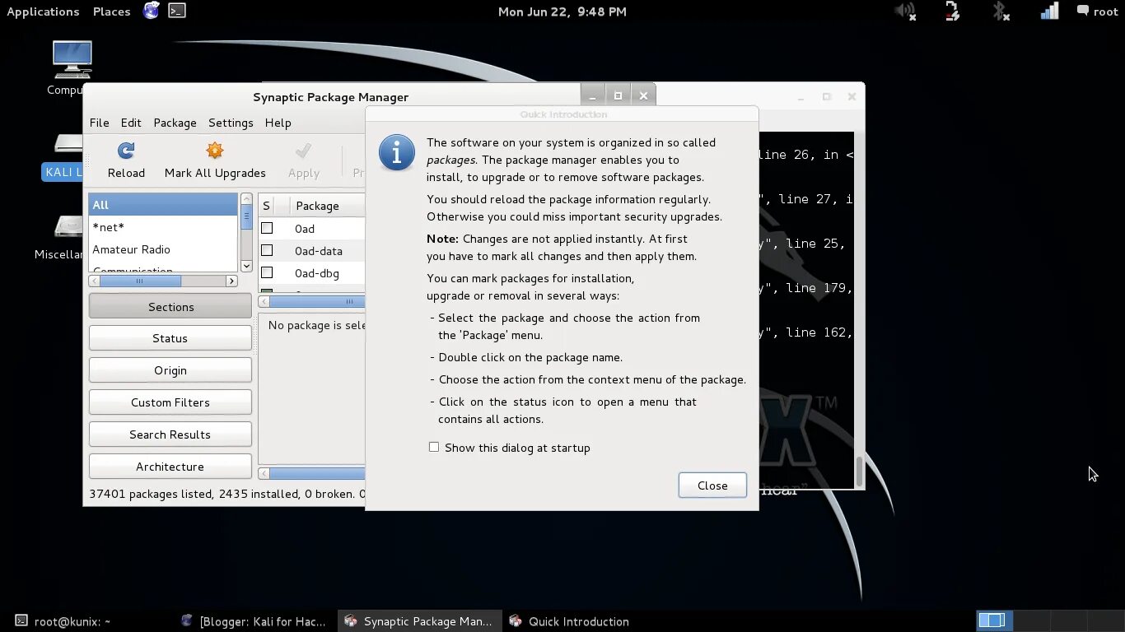
Task: Click the Mark All Upgrades icon
Action: [215, 151]
